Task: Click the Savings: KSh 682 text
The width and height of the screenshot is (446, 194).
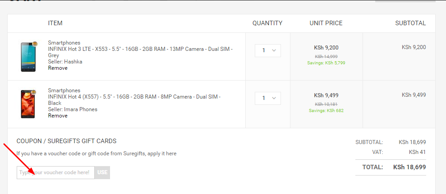Action: (326, 110)
